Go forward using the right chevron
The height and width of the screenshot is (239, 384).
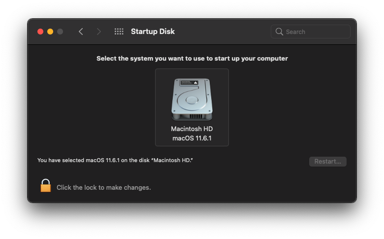(x=98, y=32)
